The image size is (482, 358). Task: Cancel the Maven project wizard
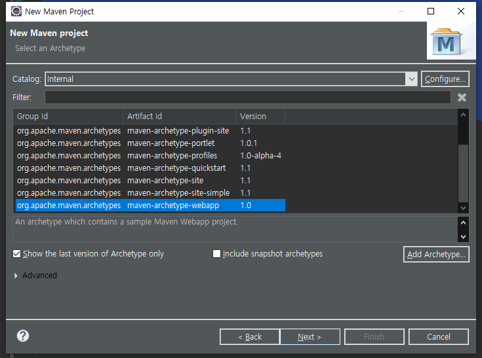coord(438,337)
